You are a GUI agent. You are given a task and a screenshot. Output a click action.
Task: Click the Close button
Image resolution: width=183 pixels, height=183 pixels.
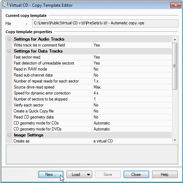point(136,175)
